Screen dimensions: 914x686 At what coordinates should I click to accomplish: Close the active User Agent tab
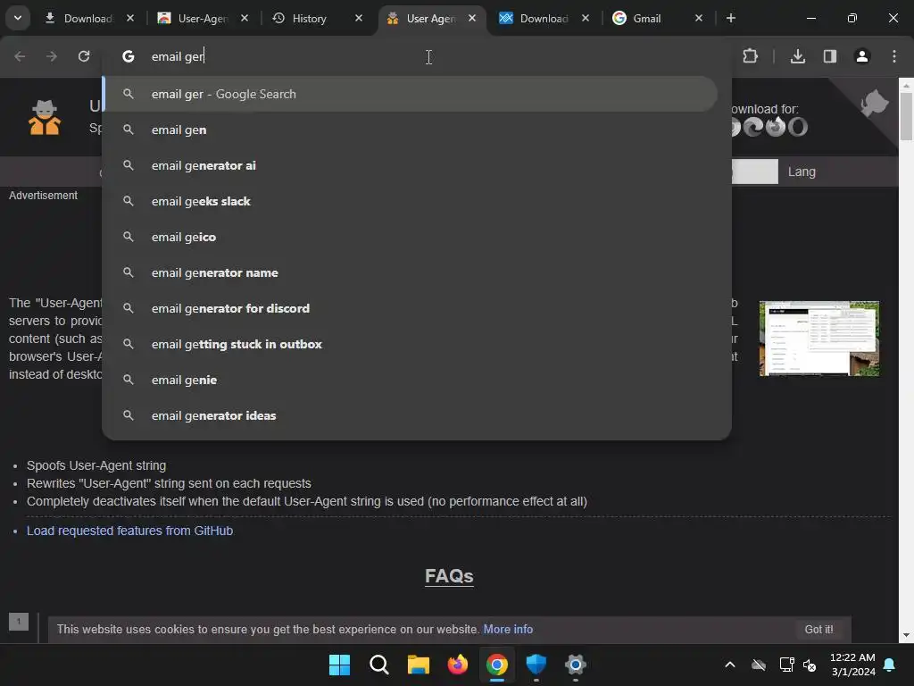click(472, 18)
